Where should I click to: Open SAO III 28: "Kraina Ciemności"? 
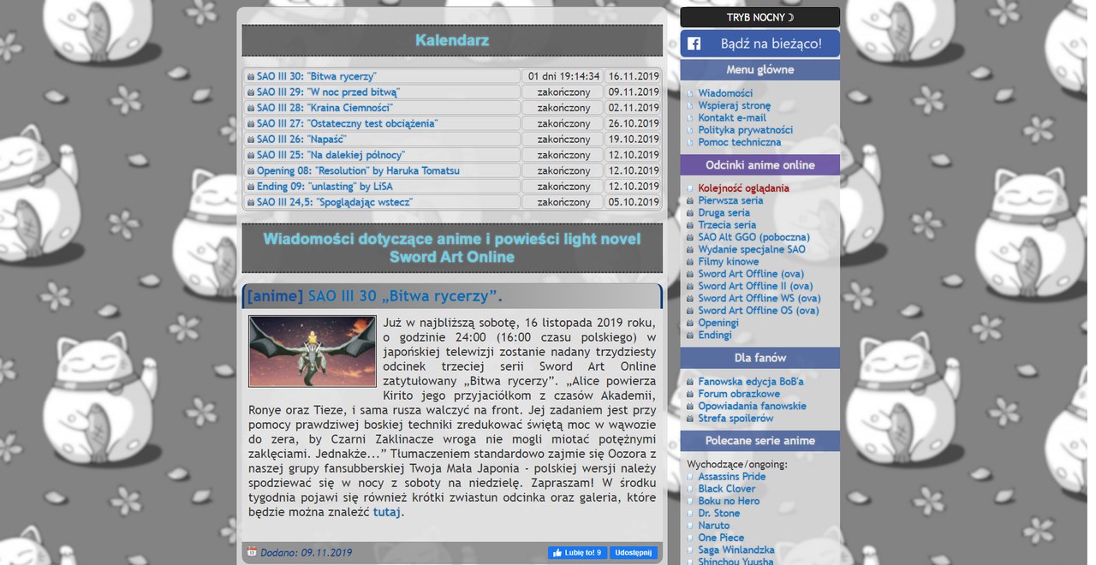click(325, 108)
